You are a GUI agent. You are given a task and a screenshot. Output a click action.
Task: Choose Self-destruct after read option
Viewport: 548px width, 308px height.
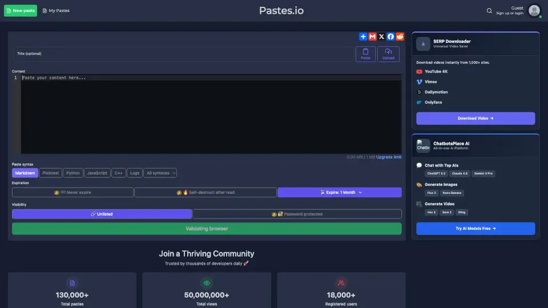[205, 192]
